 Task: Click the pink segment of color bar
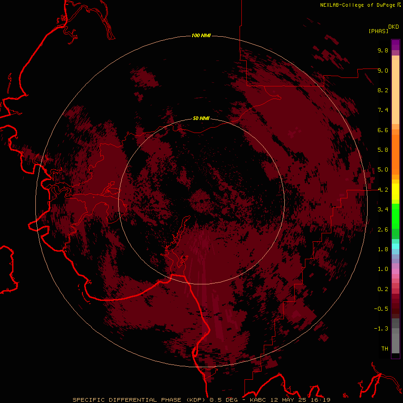[x=395, y=271]
